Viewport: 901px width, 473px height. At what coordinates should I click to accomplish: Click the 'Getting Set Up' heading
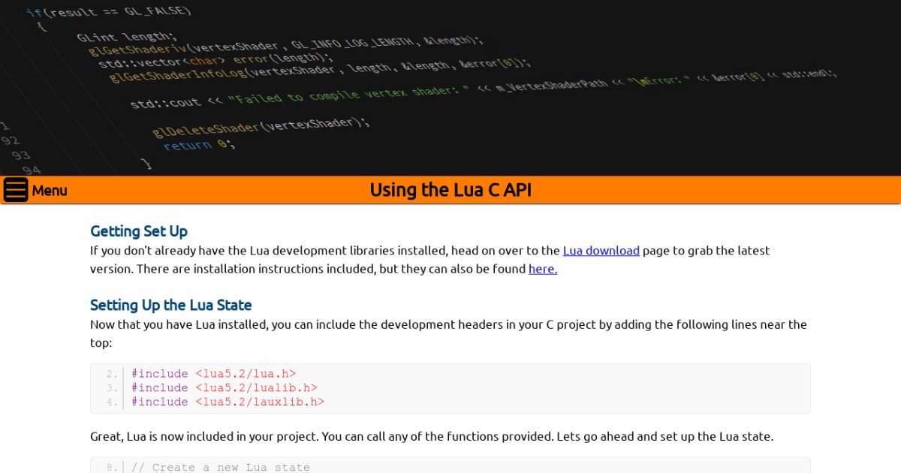pyautogui.click(x=139, y=231)
